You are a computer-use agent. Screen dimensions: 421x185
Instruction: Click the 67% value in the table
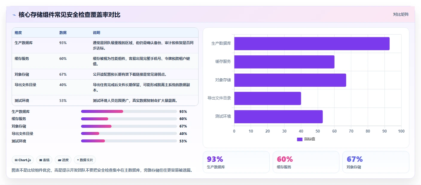coord(63,74)
